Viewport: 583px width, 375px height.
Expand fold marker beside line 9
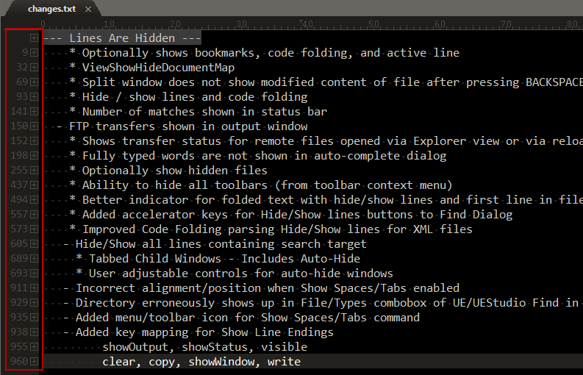pyautogui.click(x=35, y=52)
